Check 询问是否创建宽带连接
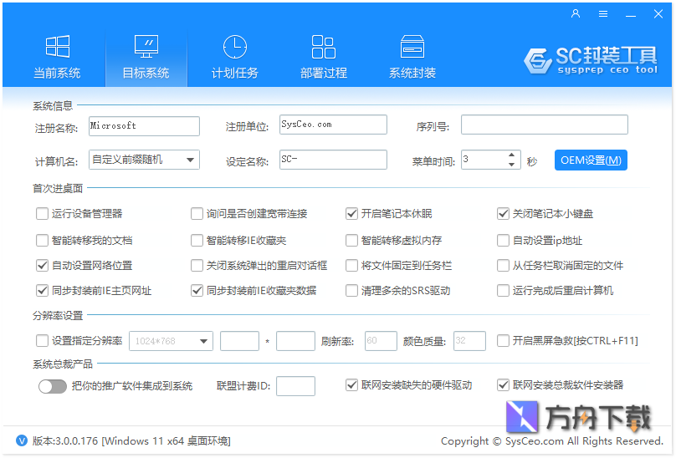 [x=197, y=214]
